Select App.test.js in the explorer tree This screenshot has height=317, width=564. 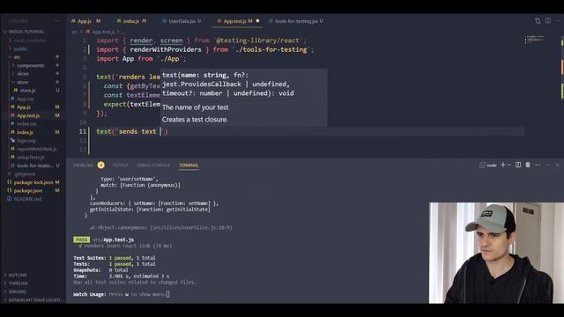[28, 115]
